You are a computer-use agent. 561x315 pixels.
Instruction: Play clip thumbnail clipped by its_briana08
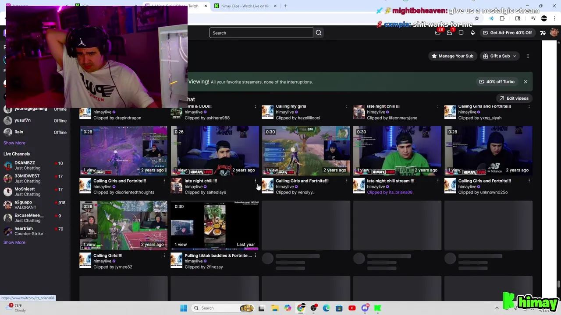pyautogui.click(x=397, y=151)
